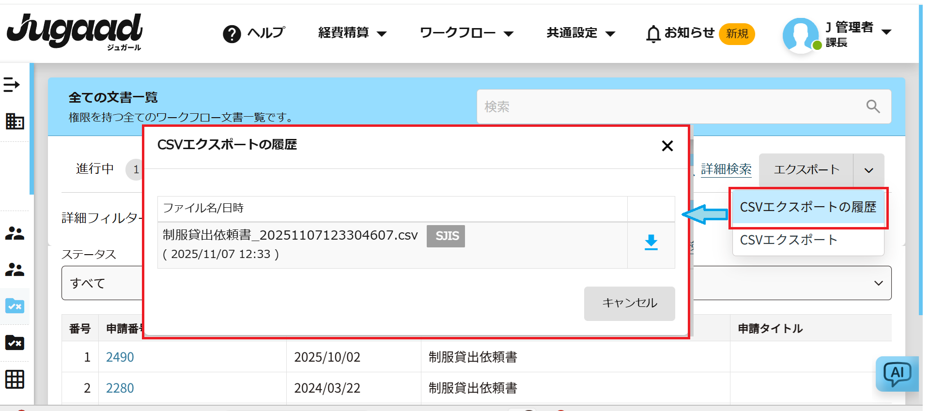The width and height of the screenshot is (929, 411).
Task: Click the blue folder check icon
Action: pos(15,306)
